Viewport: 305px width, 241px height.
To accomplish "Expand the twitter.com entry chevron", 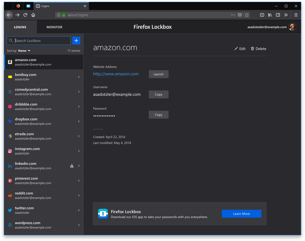I will (x=79, y=210).
